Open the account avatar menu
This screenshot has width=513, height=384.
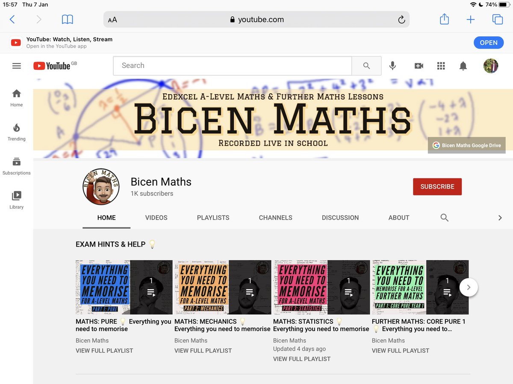click(491, 66)
